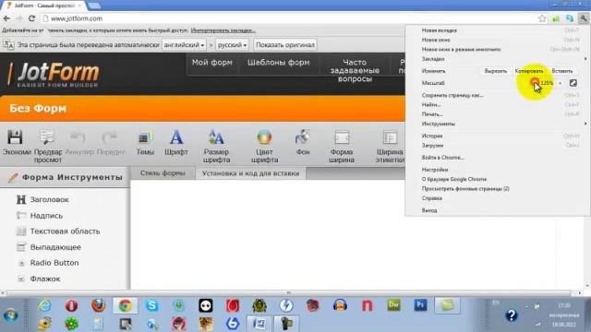Click the import bookmarks link
Image resolution: width=591 pixels, height=332 pixels.
click(223, 30)
